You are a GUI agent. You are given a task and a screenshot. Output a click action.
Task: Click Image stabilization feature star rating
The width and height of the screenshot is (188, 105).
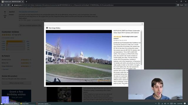[x=25, y=66]
